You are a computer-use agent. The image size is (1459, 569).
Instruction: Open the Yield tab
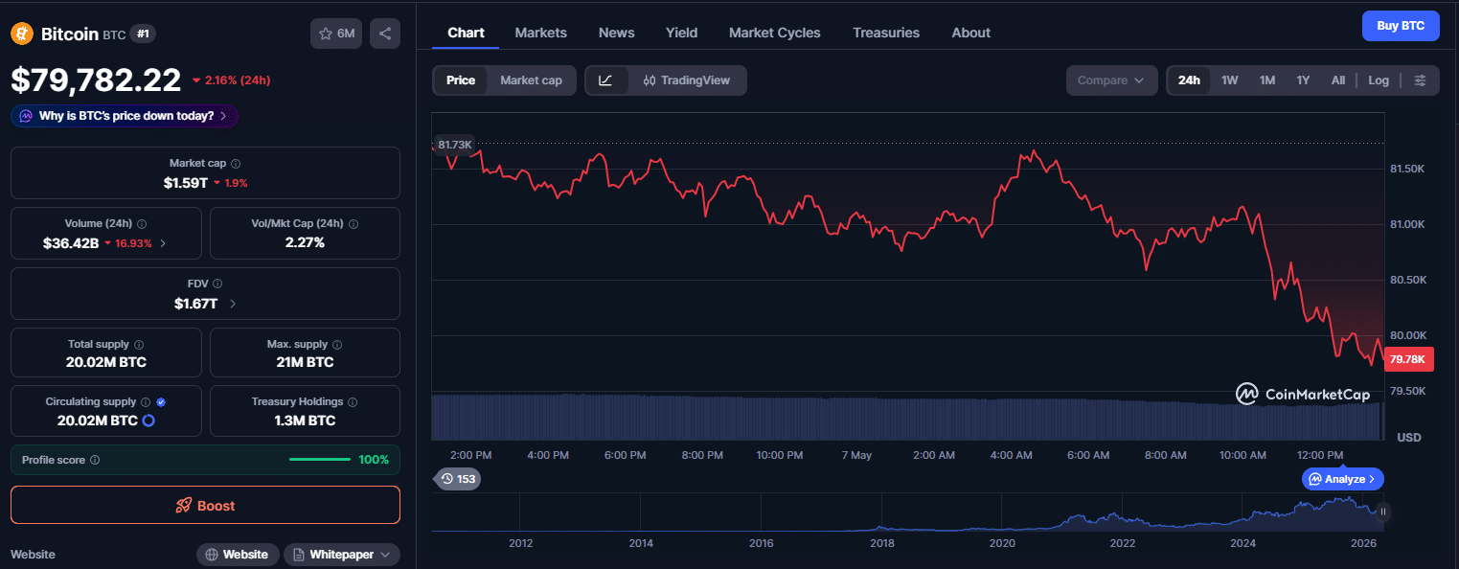(x=682, y=33)
